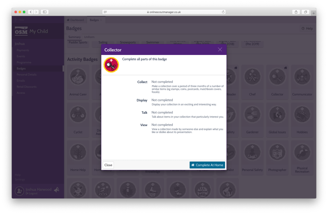Screen dimensions: 328x214
Task: Close the Collector dialog with the X icon
Action: 220,49
